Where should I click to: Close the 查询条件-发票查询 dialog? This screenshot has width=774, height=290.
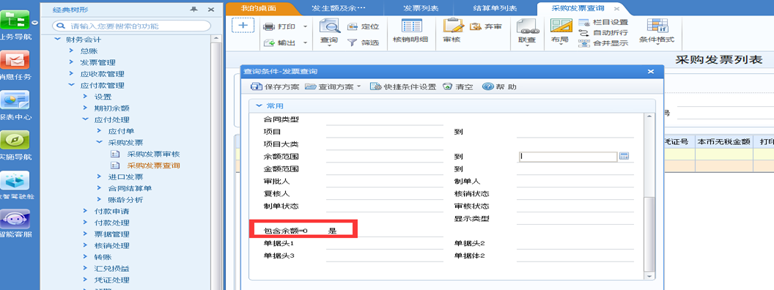point(651,72)
